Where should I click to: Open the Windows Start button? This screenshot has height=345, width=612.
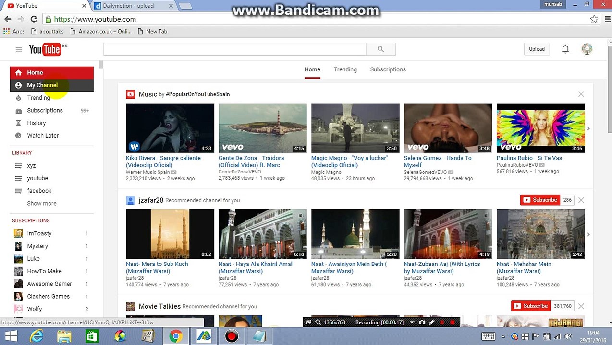tap(11, 336)
